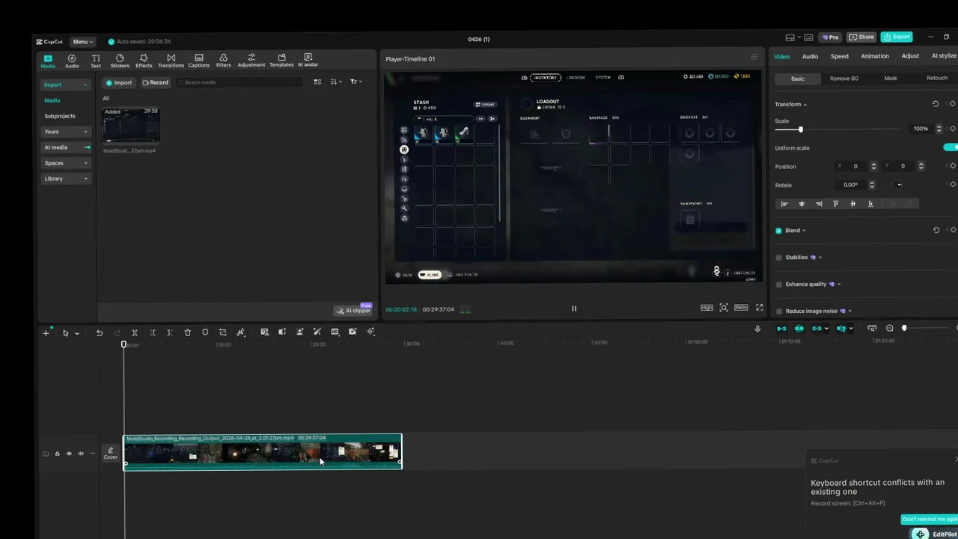958x539 pixels.
Task: Click the Export button
Action: click(897, 37)
